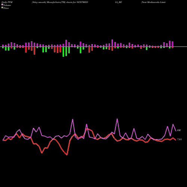This screenshot has width=187, height=187.
Task: Click the 'IA_BE' symbol text
Action: tap(119, 2)
